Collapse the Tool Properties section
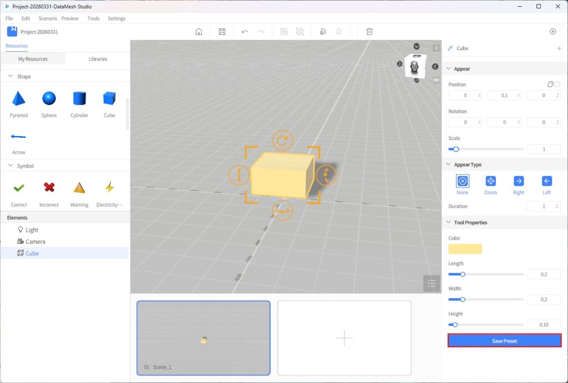 (x=449, y=223)
